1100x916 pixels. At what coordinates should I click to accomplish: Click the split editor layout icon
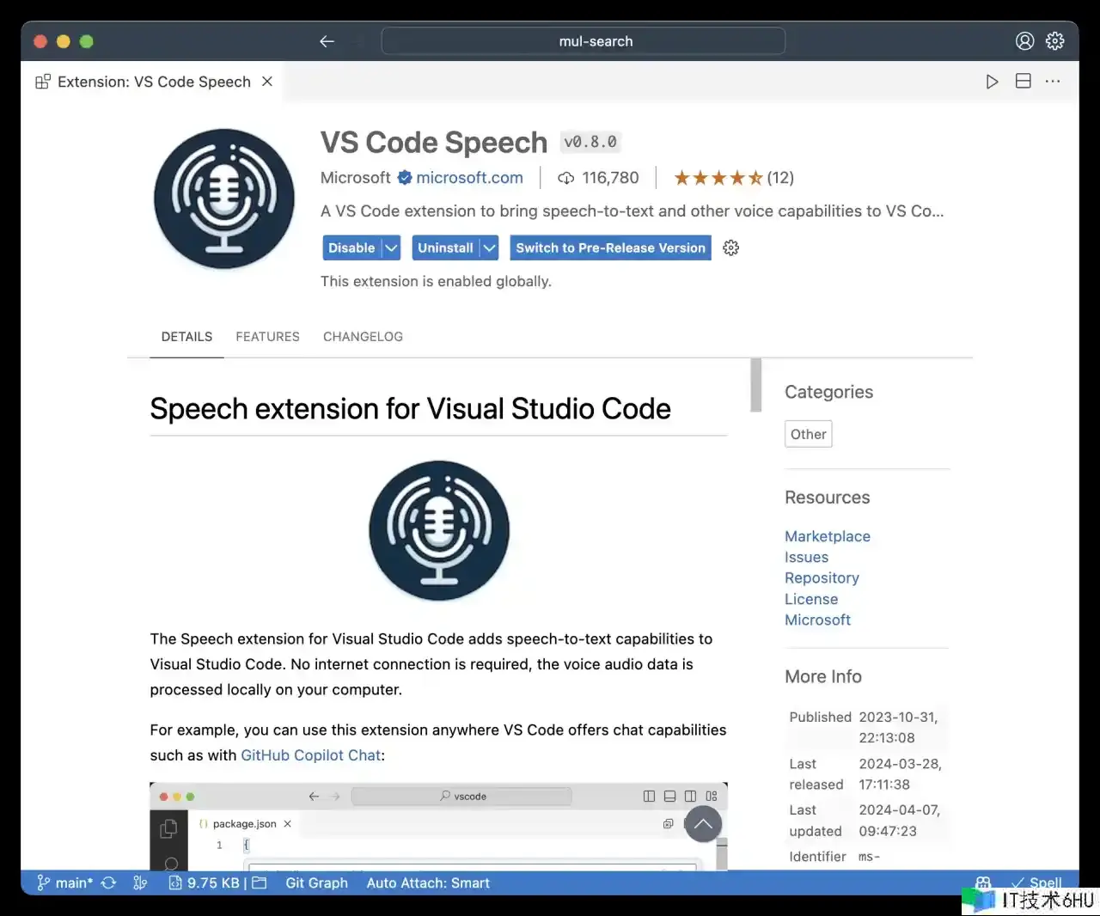1023,82
